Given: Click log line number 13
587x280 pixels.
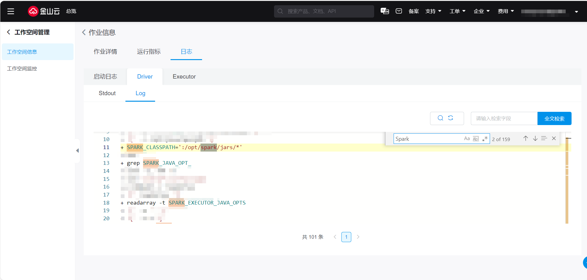Looking at the screenshot, I should click(x=106, y=163).
